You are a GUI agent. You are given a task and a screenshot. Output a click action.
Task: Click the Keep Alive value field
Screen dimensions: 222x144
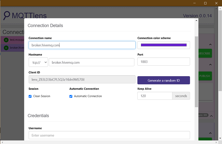(155, 96)
